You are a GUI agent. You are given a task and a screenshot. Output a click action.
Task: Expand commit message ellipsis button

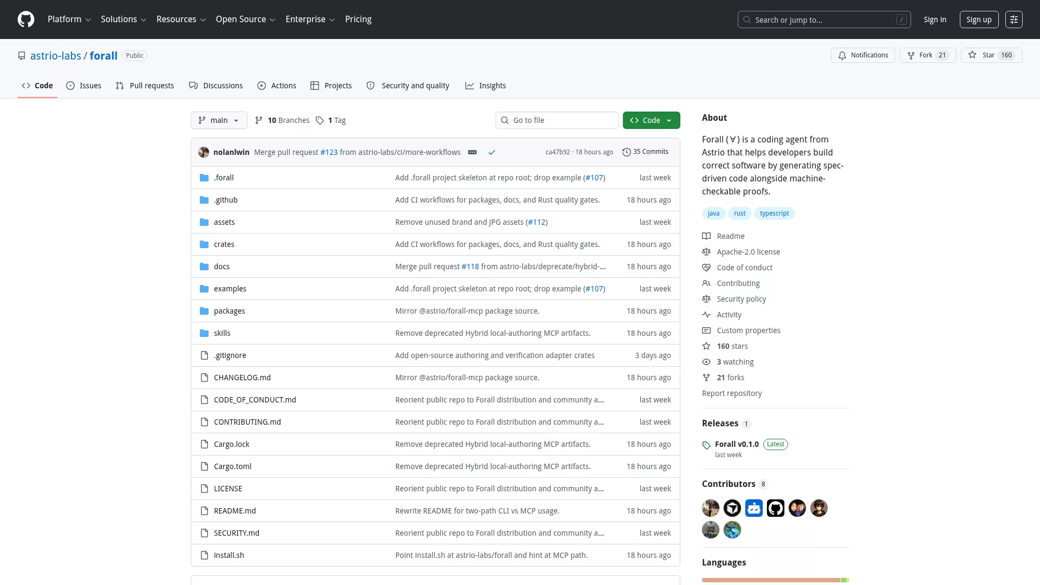(472, 152)
